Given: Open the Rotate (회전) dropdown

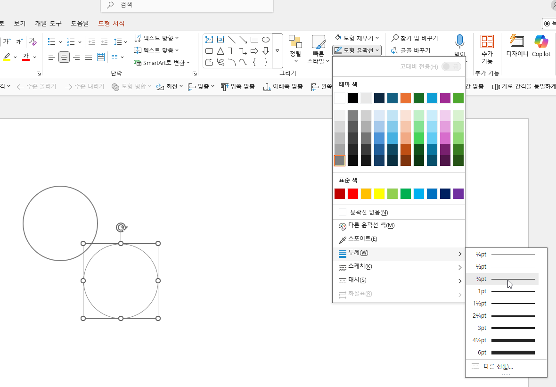Looking at the screenshot, I should coord(170,87).
